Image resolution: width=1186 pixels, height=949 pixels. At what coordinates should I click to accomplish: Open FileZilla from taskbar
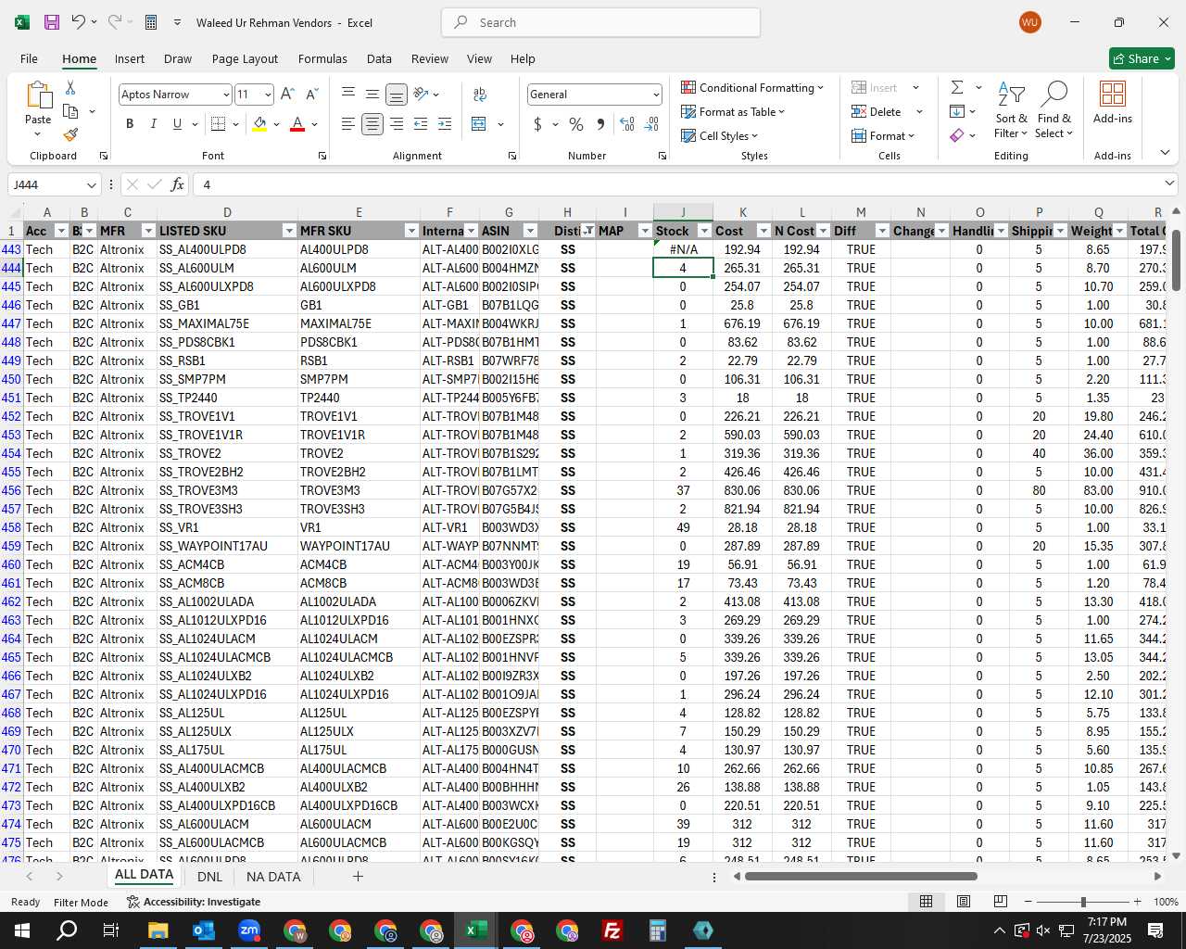pos(612,930)
